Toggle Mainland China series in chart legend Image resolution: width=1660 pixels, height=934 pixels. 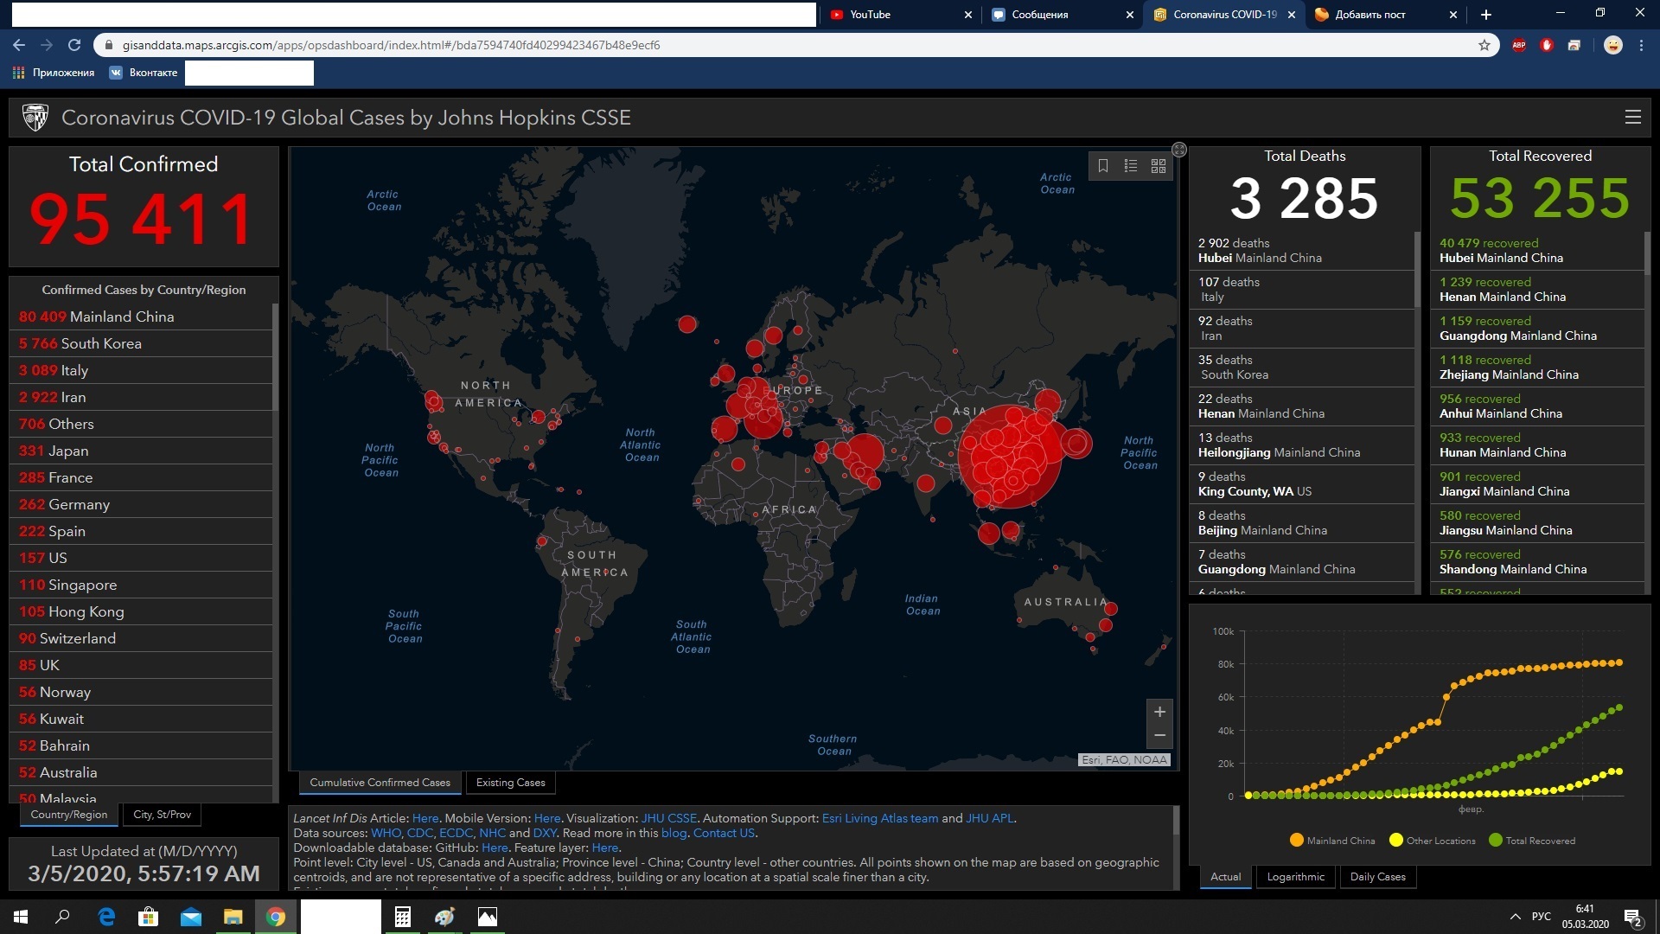click(1332, 841)
